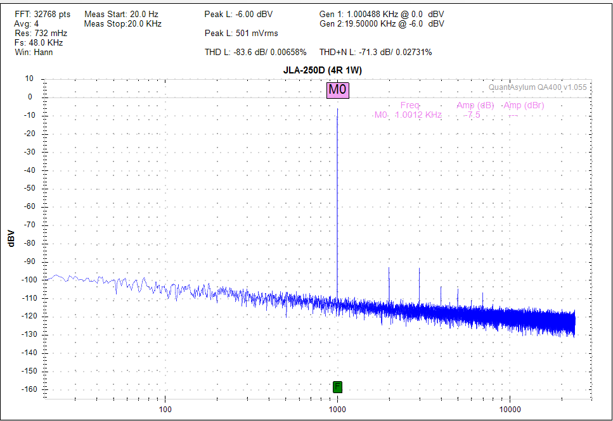Click the -100 y-axis tick label
The height and width of the screenshot is (421, 613).
[x=29, y=280]
